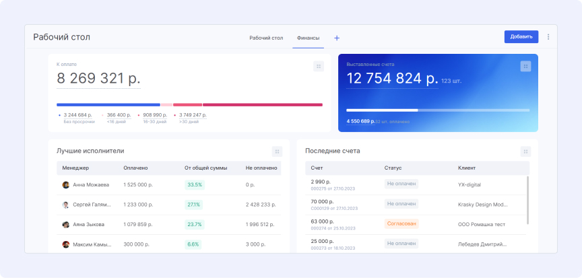This screenshot has height=278, width=582.
Task: Add a new tab with plus icon
Action: [x=337, y=38]
